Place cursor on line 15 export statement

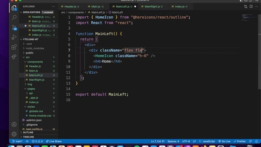tap(102, 94)
